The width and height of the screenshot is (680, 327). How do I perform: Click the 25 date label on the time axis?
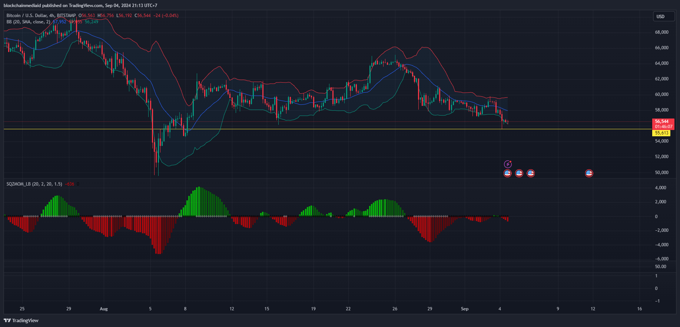(x=22, y=309)
